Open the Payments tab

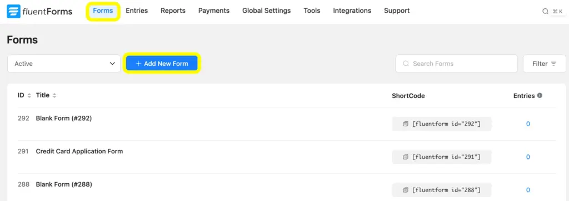pos(214,11)
